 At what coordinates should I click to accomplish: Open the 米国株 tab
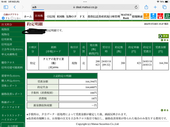click(x=61, y=16)
